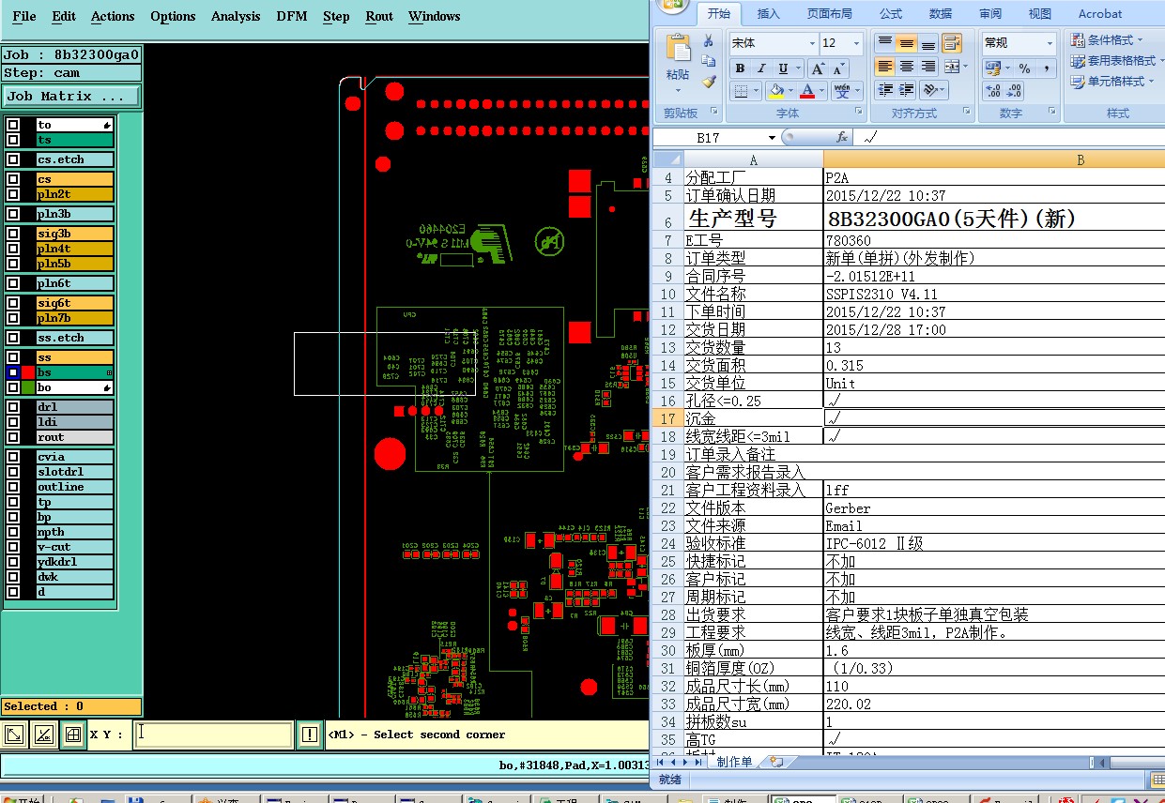
Task: Toggle the checkbox for layer cs
Action: (13, 179)
